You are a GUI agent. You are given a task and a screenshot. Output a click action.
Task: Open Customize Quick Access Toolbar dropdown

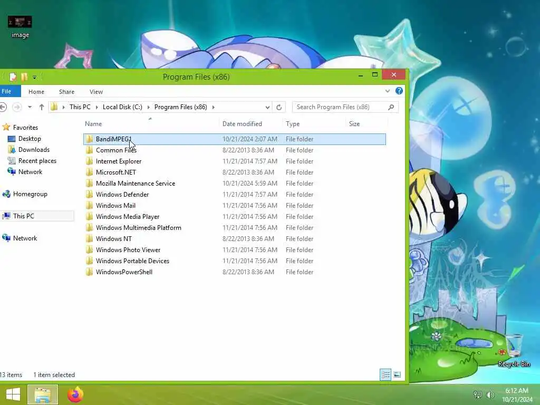[34, 78]
